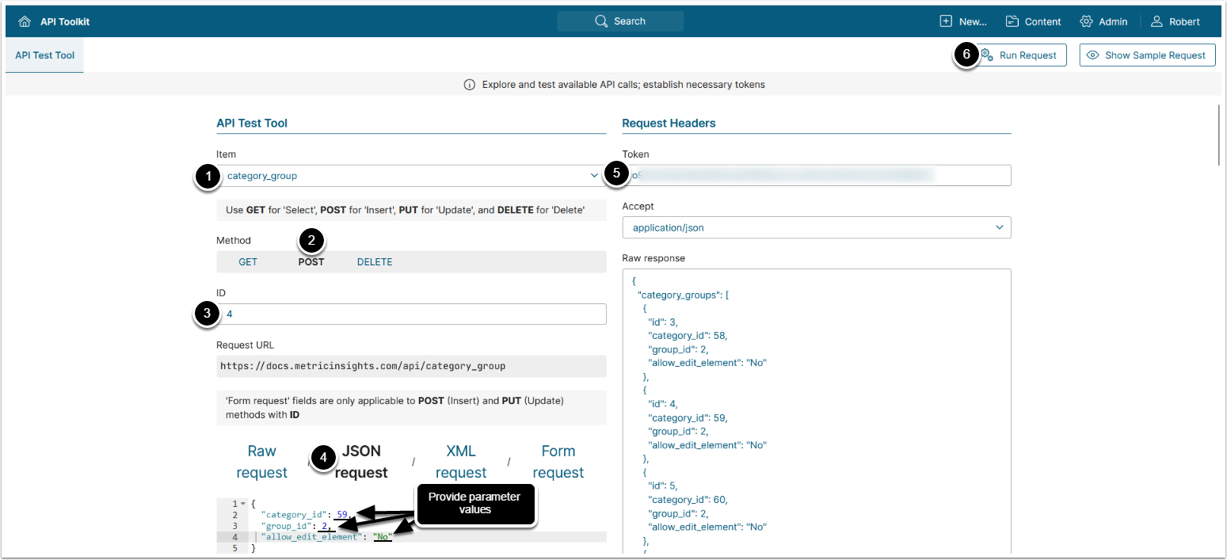Image resolution: width=1227 pixels, height=560 pixels.
Task: Click the plus icon next to New
Action: tap(946, 21)
